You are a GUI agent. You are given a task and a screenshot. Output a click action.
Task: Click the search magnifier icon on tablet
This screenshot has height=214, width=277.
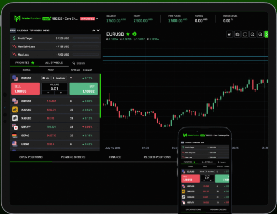click(x=74, y=63)
